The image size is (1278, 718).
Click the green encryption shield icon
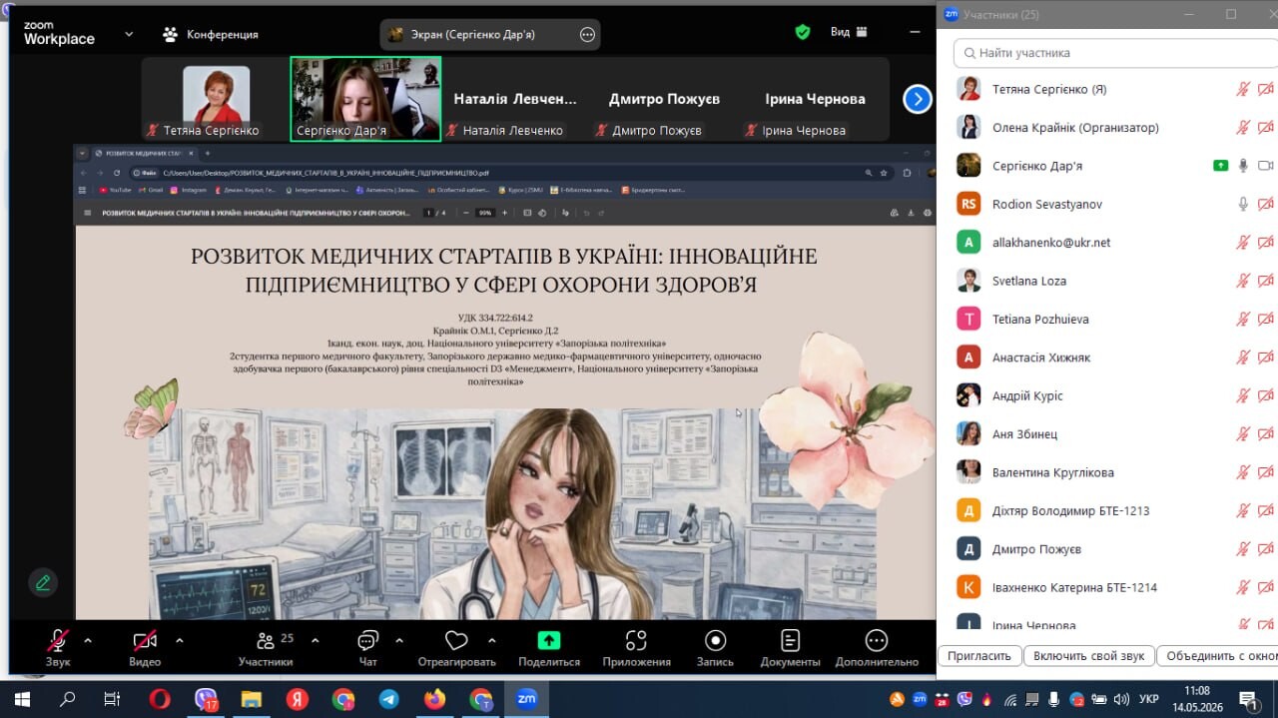tap(803, 32)
